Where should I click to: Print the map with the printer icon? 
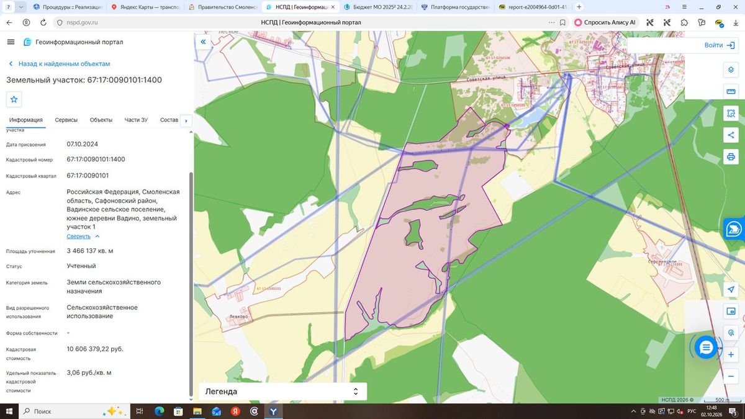pyautogui.click(x=731, y=157)
